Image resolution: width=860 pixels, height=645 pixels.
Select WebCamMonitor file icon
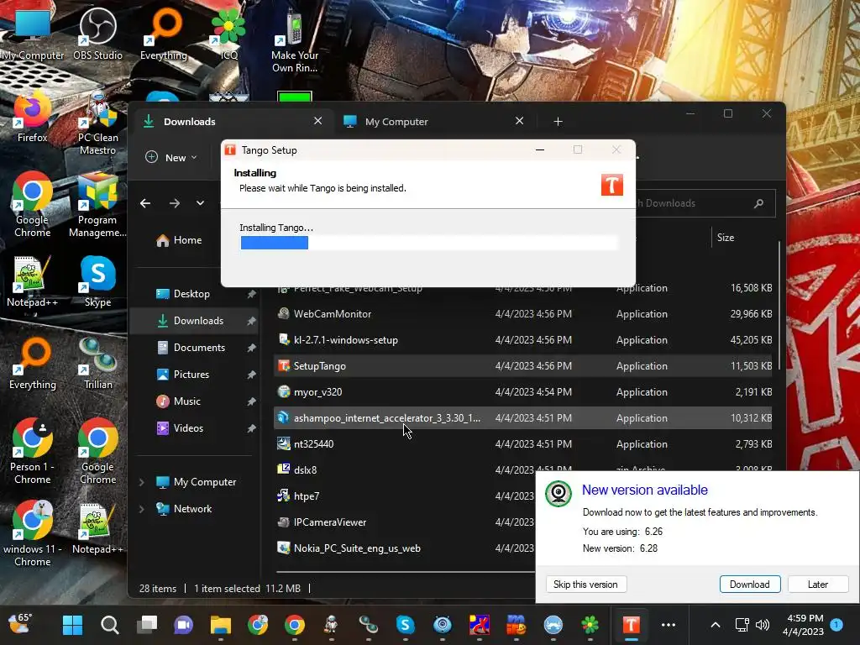point(284,314)
